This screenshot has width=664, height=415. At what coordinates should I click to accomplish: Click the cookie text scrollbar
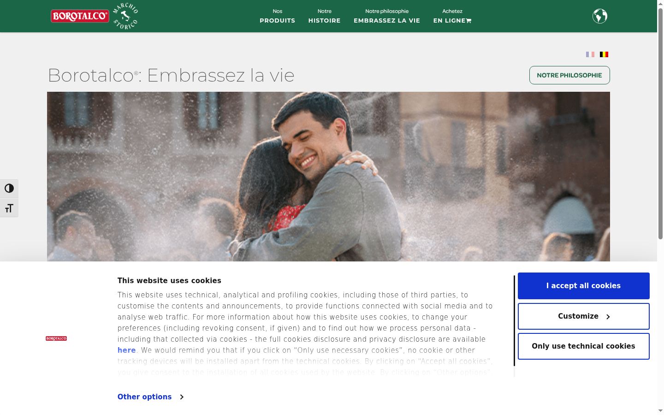click(514, 320)
